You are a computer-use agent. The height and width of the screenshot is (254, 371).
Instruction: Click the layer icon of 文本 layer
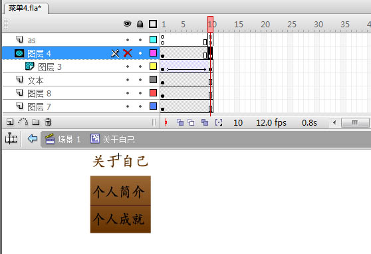coord(20,79)
